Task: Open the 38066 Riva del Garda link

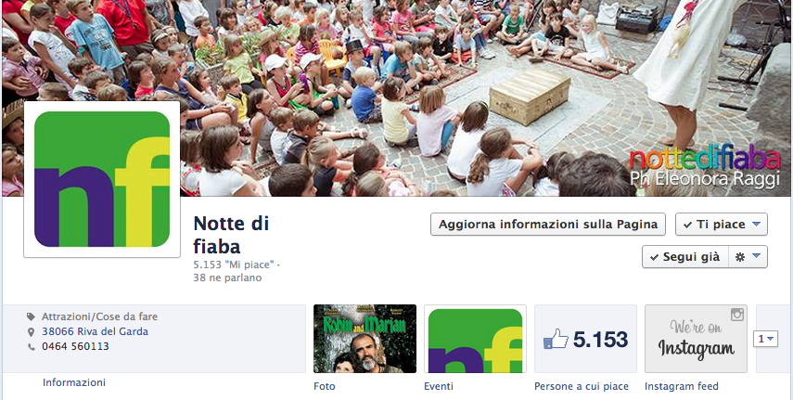Action: pos(96,331)
